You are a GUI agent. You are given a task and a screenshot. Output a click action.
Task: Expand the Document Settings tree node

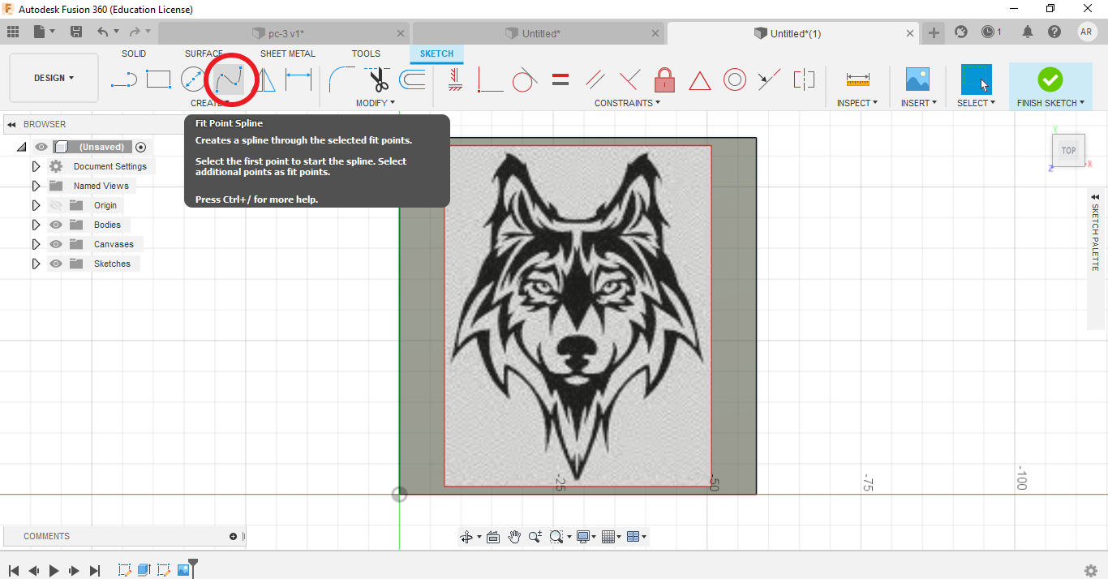pyautogui.click(x=36, y=166)
